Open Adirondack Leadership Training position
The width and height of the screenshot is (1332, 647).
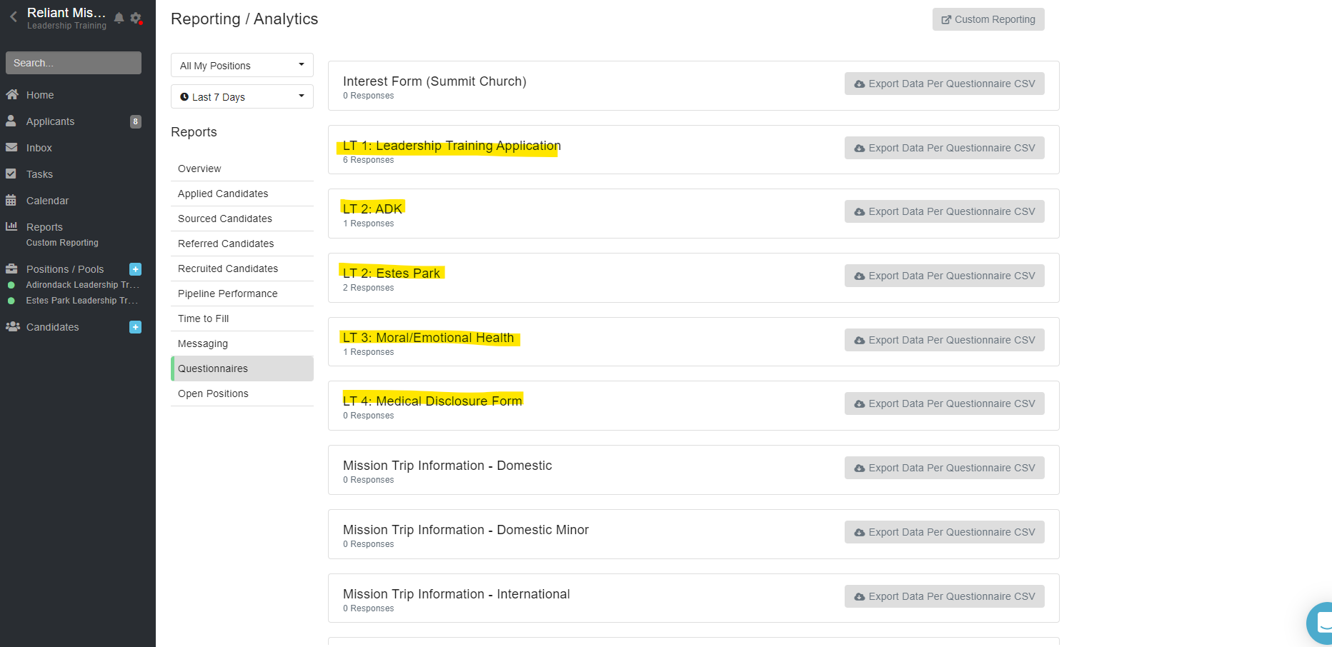82,285
